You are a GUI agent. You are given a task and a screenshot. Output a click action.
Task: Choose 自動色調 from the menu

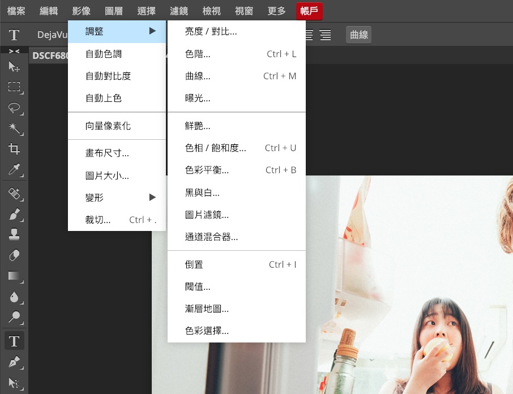click(117, 54)
